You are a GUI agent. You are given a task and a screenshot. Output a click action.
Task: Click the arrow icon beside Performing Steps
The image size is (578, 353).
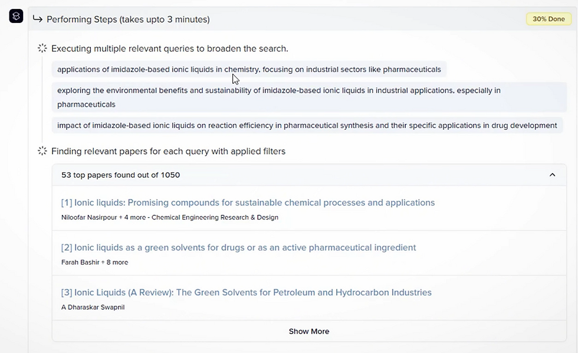tap(37, 19)
